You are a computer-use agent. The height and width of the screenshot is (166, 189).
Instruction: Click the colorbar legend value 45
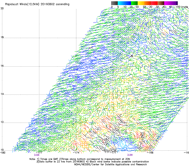tap(170, 7)
